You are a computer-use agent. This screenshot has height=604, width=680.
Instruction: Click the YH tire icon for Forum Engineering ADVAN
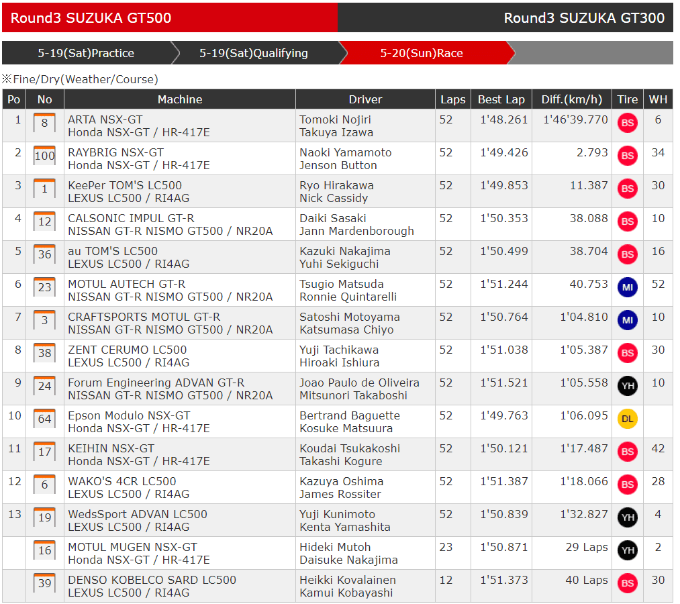(627, 387)
